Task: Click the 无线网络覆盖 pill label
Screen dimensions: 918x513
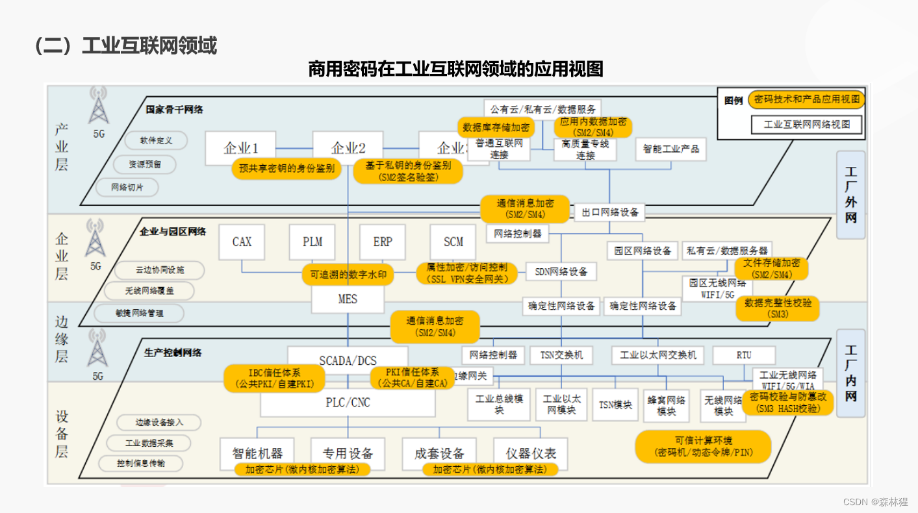Action: [149, 290]
